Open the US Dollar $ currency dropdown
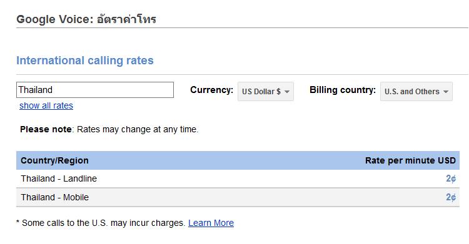This screenshot has width=469, height=244. coord(266,91)
